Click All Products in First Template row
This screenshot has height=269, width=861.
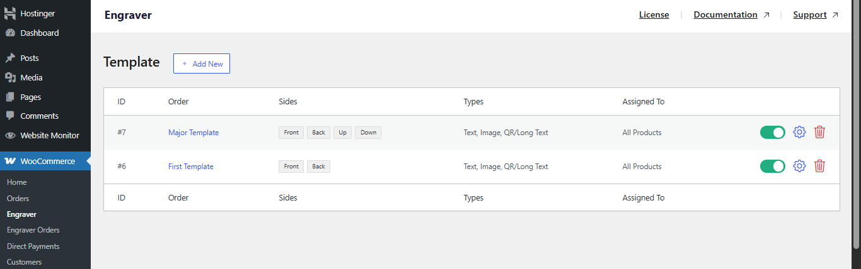642,167
